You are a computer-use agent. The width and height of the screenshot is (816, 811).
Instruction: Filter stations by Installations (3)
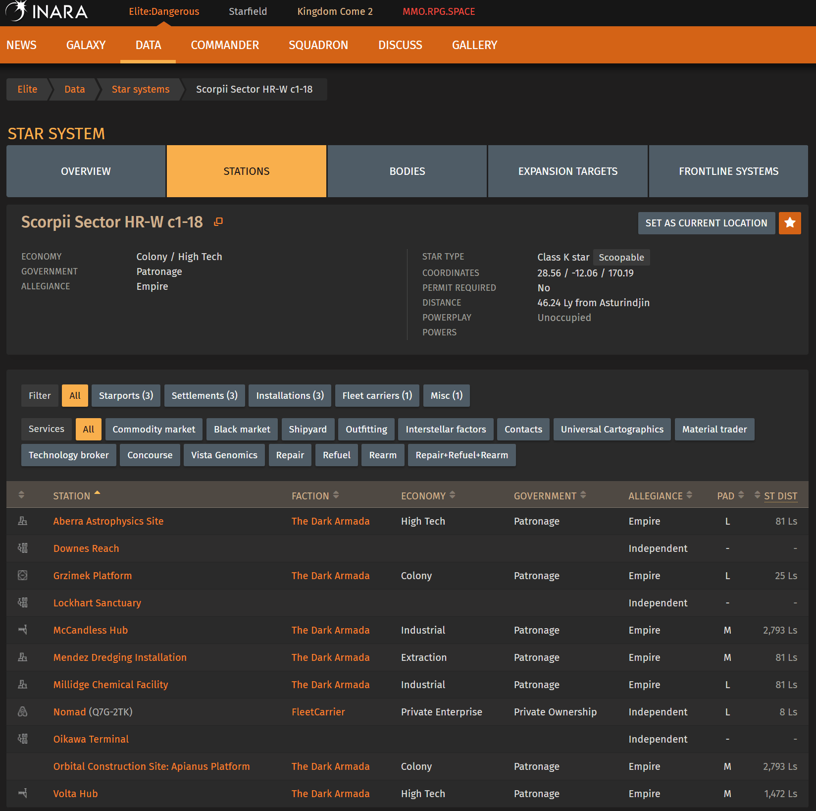290,396
